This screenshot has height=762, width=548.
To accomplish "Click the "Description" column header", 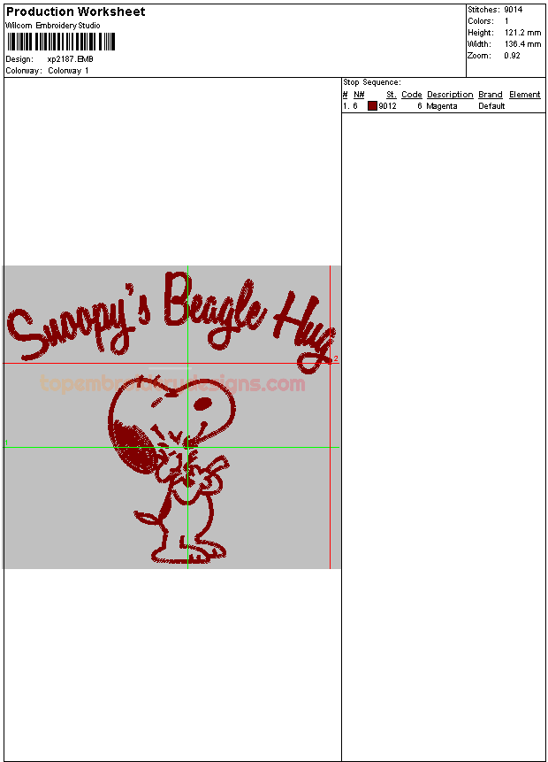I will pos(450,95).
